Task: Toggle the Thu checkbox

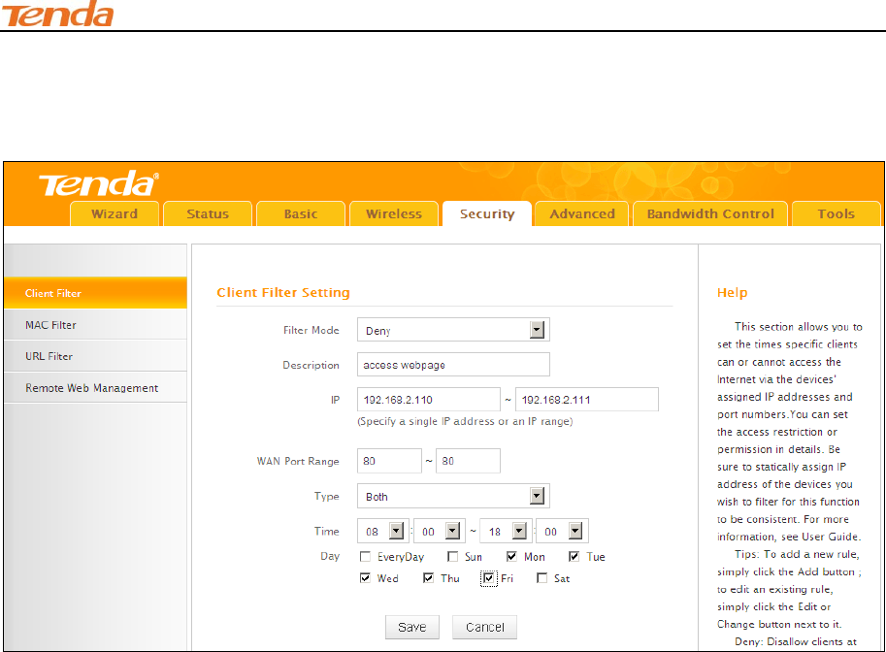Action: [x=428, y=578]
